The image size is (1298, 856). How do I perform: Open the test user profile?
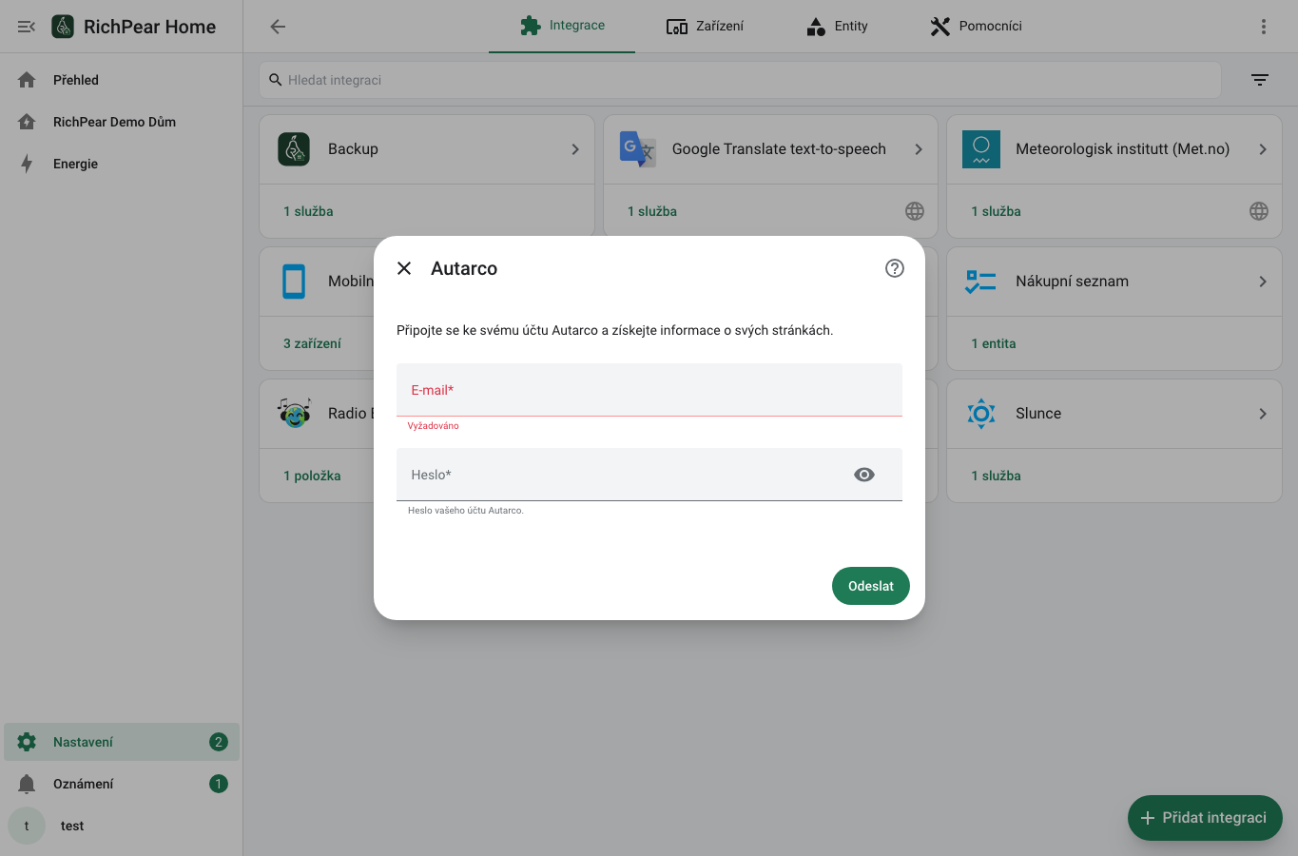click(x=122, y=826)
